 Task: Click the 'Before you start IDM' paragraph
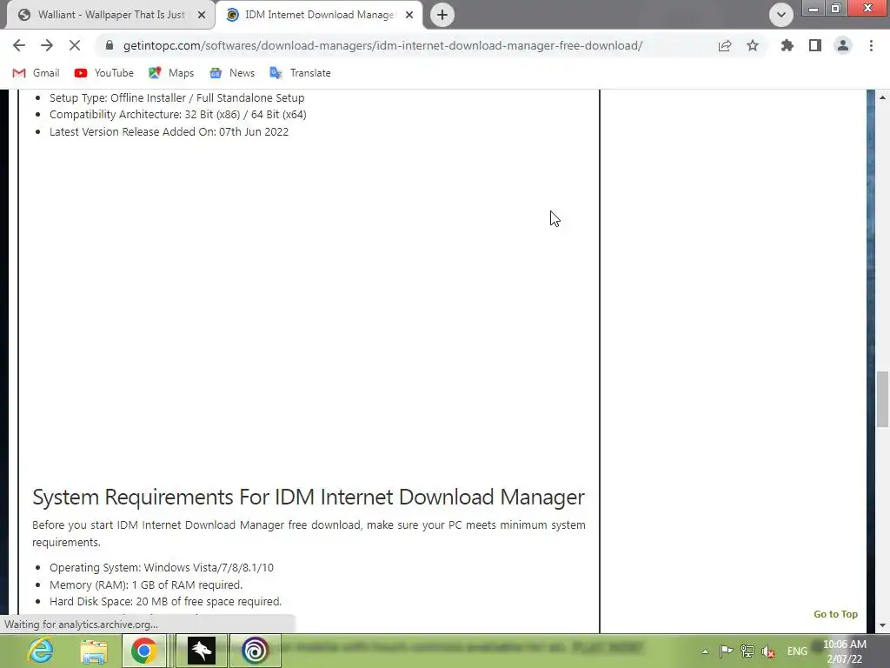tap(309, 533)
